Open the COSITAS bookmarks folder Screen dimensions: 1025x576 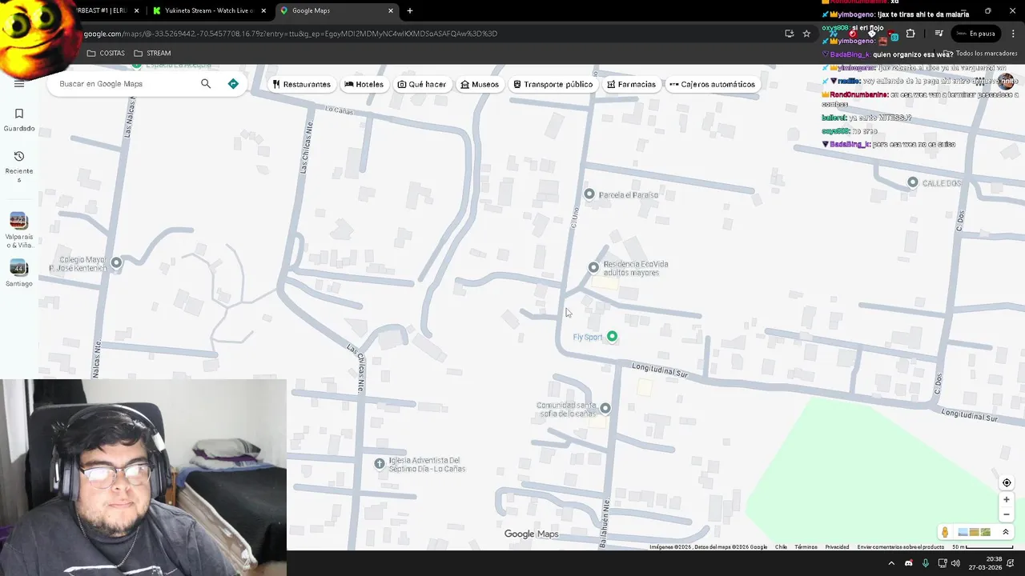106,54
